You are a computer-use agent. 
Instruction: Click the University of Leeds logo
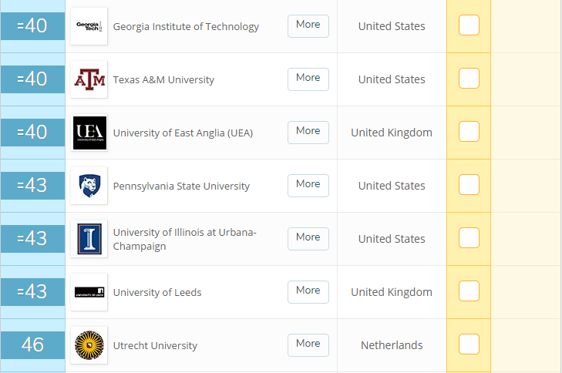(89, 292)
